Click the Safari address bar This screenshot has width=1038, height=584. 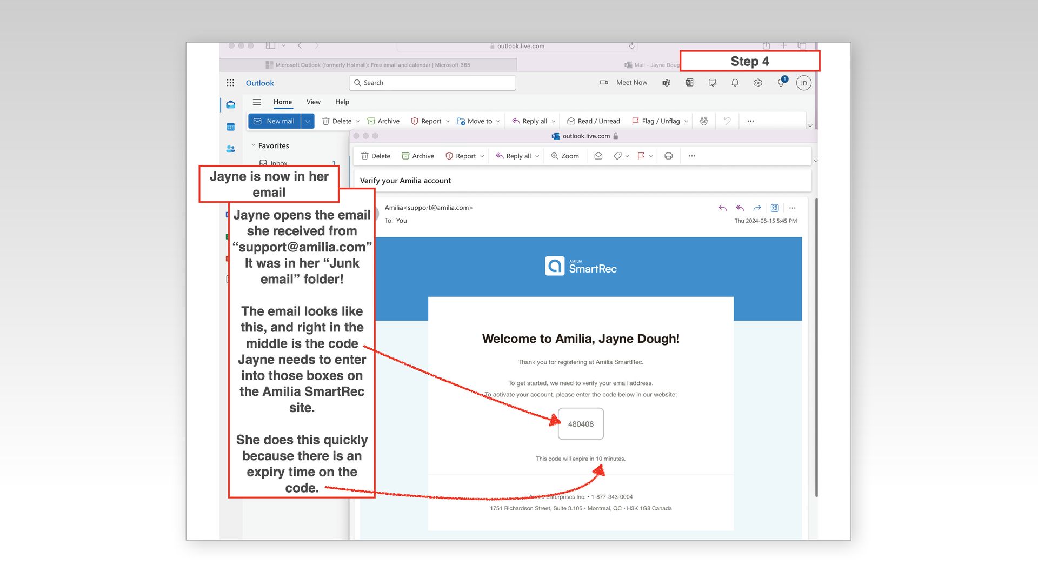pyautogui.click(x=517, y=47)
